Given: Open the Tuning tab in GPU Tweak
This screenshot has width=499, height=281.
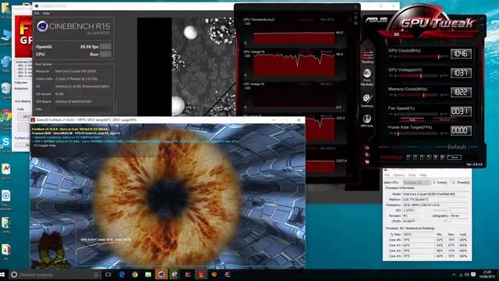Looking at the screenshot, I should [x=367, y=57].
